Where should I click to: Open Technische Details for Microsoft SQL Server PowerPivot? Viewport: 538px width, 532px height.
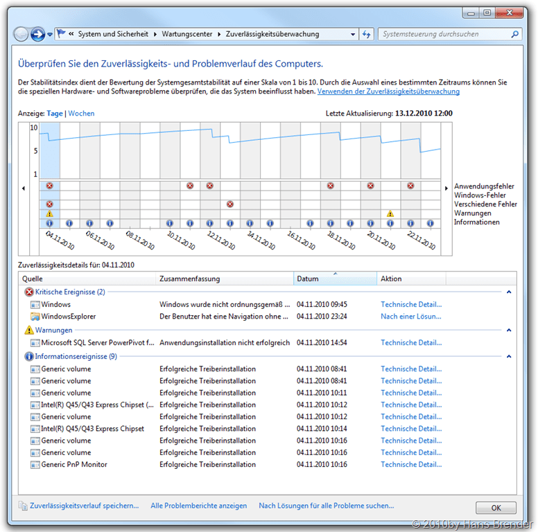pos(411,343)
